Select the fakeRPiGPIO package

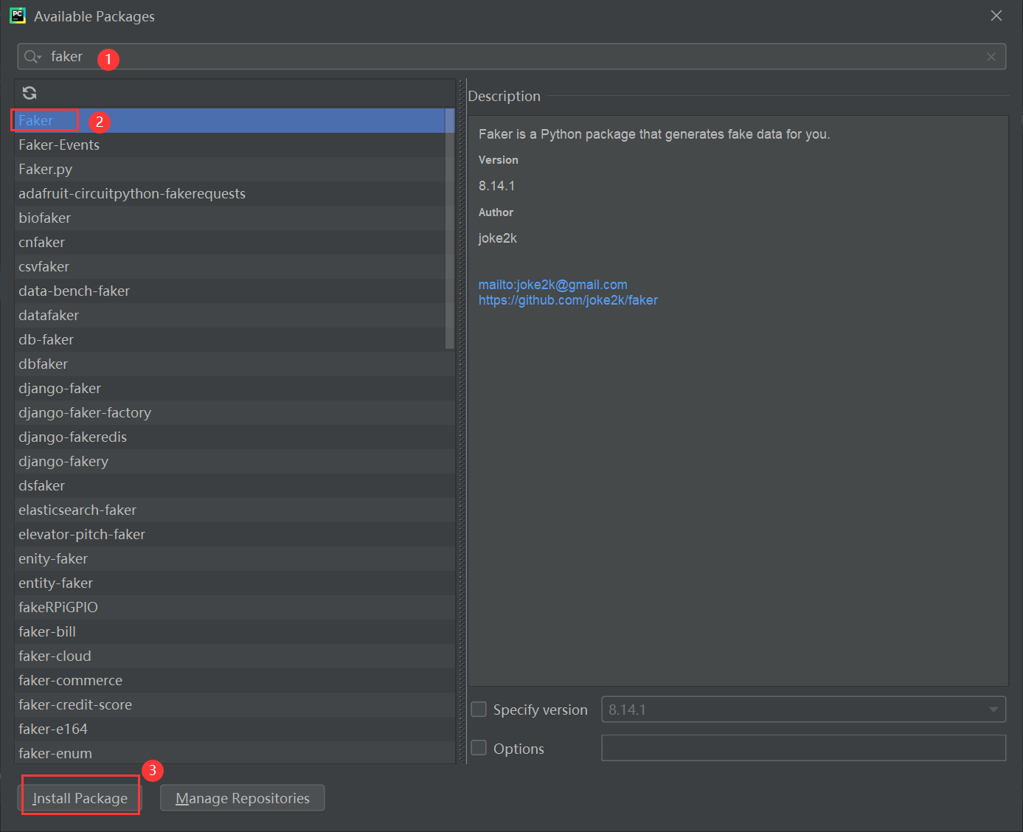coord(235,608)
